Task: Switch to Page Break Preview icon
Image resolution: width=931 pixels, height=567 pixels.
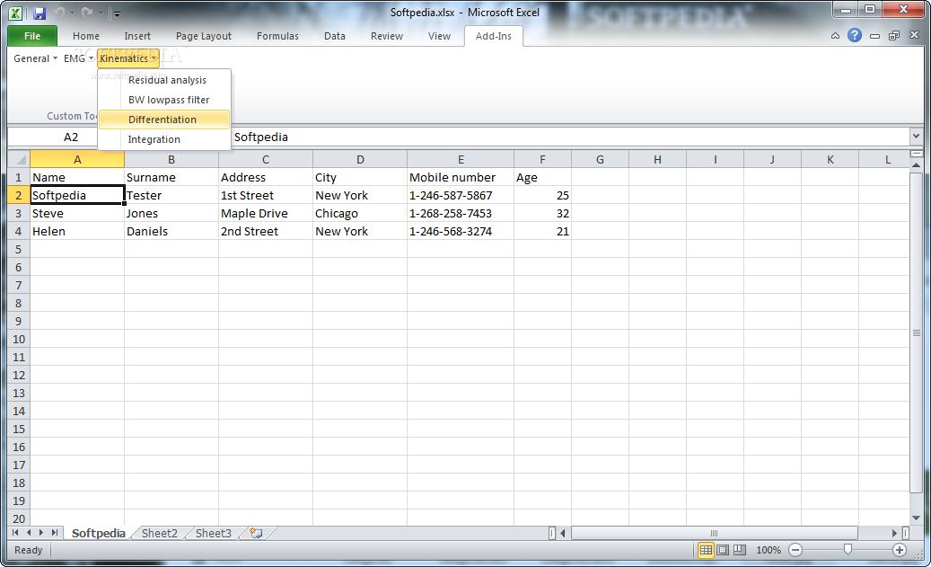Action: point(739,550)
